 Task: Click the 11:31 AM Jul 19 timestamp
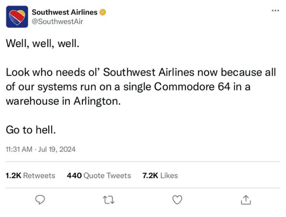coord(41,149)
